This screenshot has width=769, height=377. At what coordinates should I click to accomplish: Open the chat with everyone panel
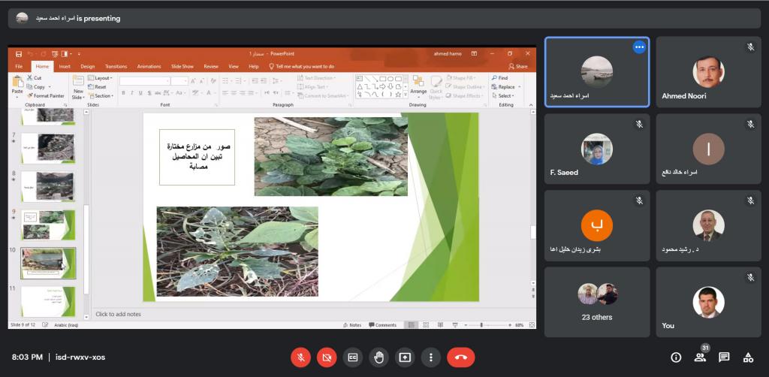(724, 357)
